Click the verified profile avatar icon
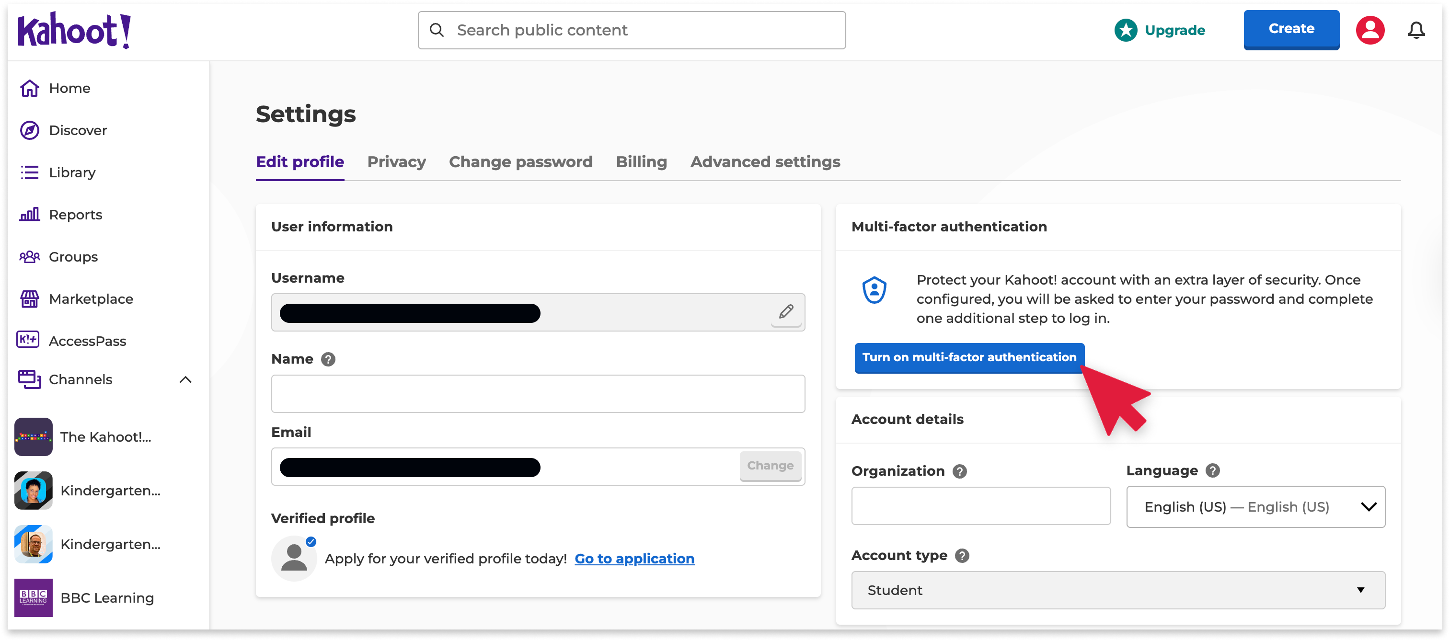This screenshot has height=641, width=1450. pyautogui.click(x=294, y=558)
